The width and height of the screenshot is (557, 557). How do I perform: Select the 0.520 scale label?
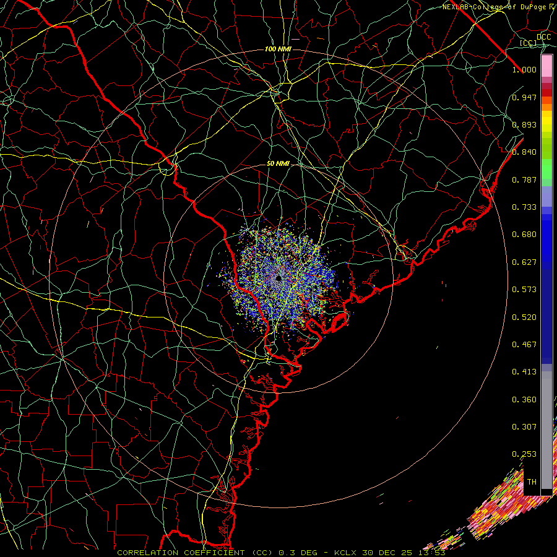point(524,317)
